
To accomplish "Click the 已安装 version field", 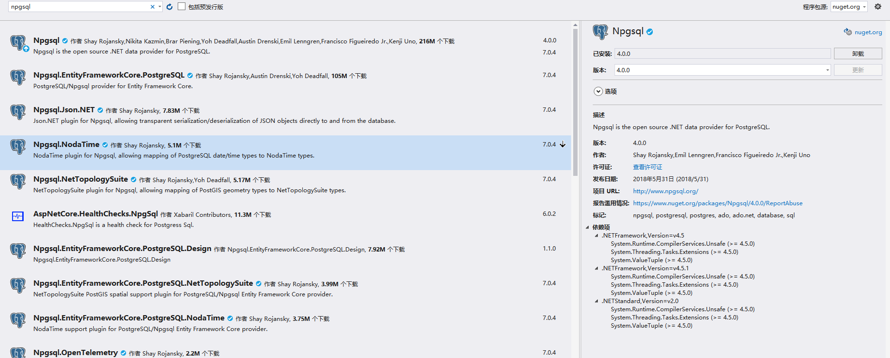I will (x=722, y=53).
